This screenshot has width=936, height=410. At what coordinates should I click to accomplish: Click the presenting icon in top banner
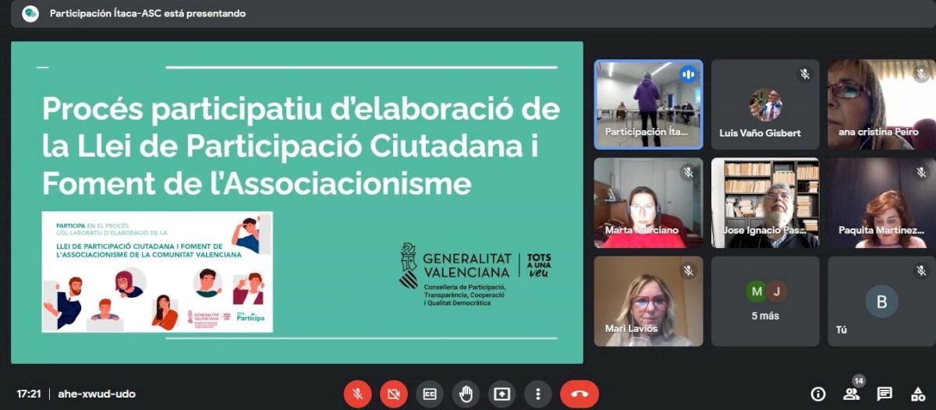coord(30,13)
